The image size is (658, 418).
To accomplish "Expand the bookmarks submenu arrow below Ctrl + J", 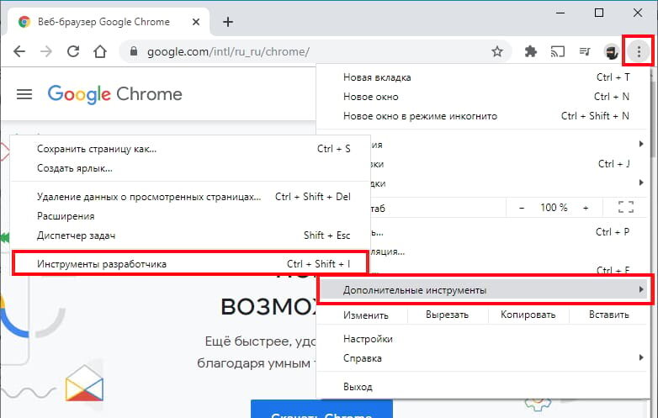I will tap(641, 183).
